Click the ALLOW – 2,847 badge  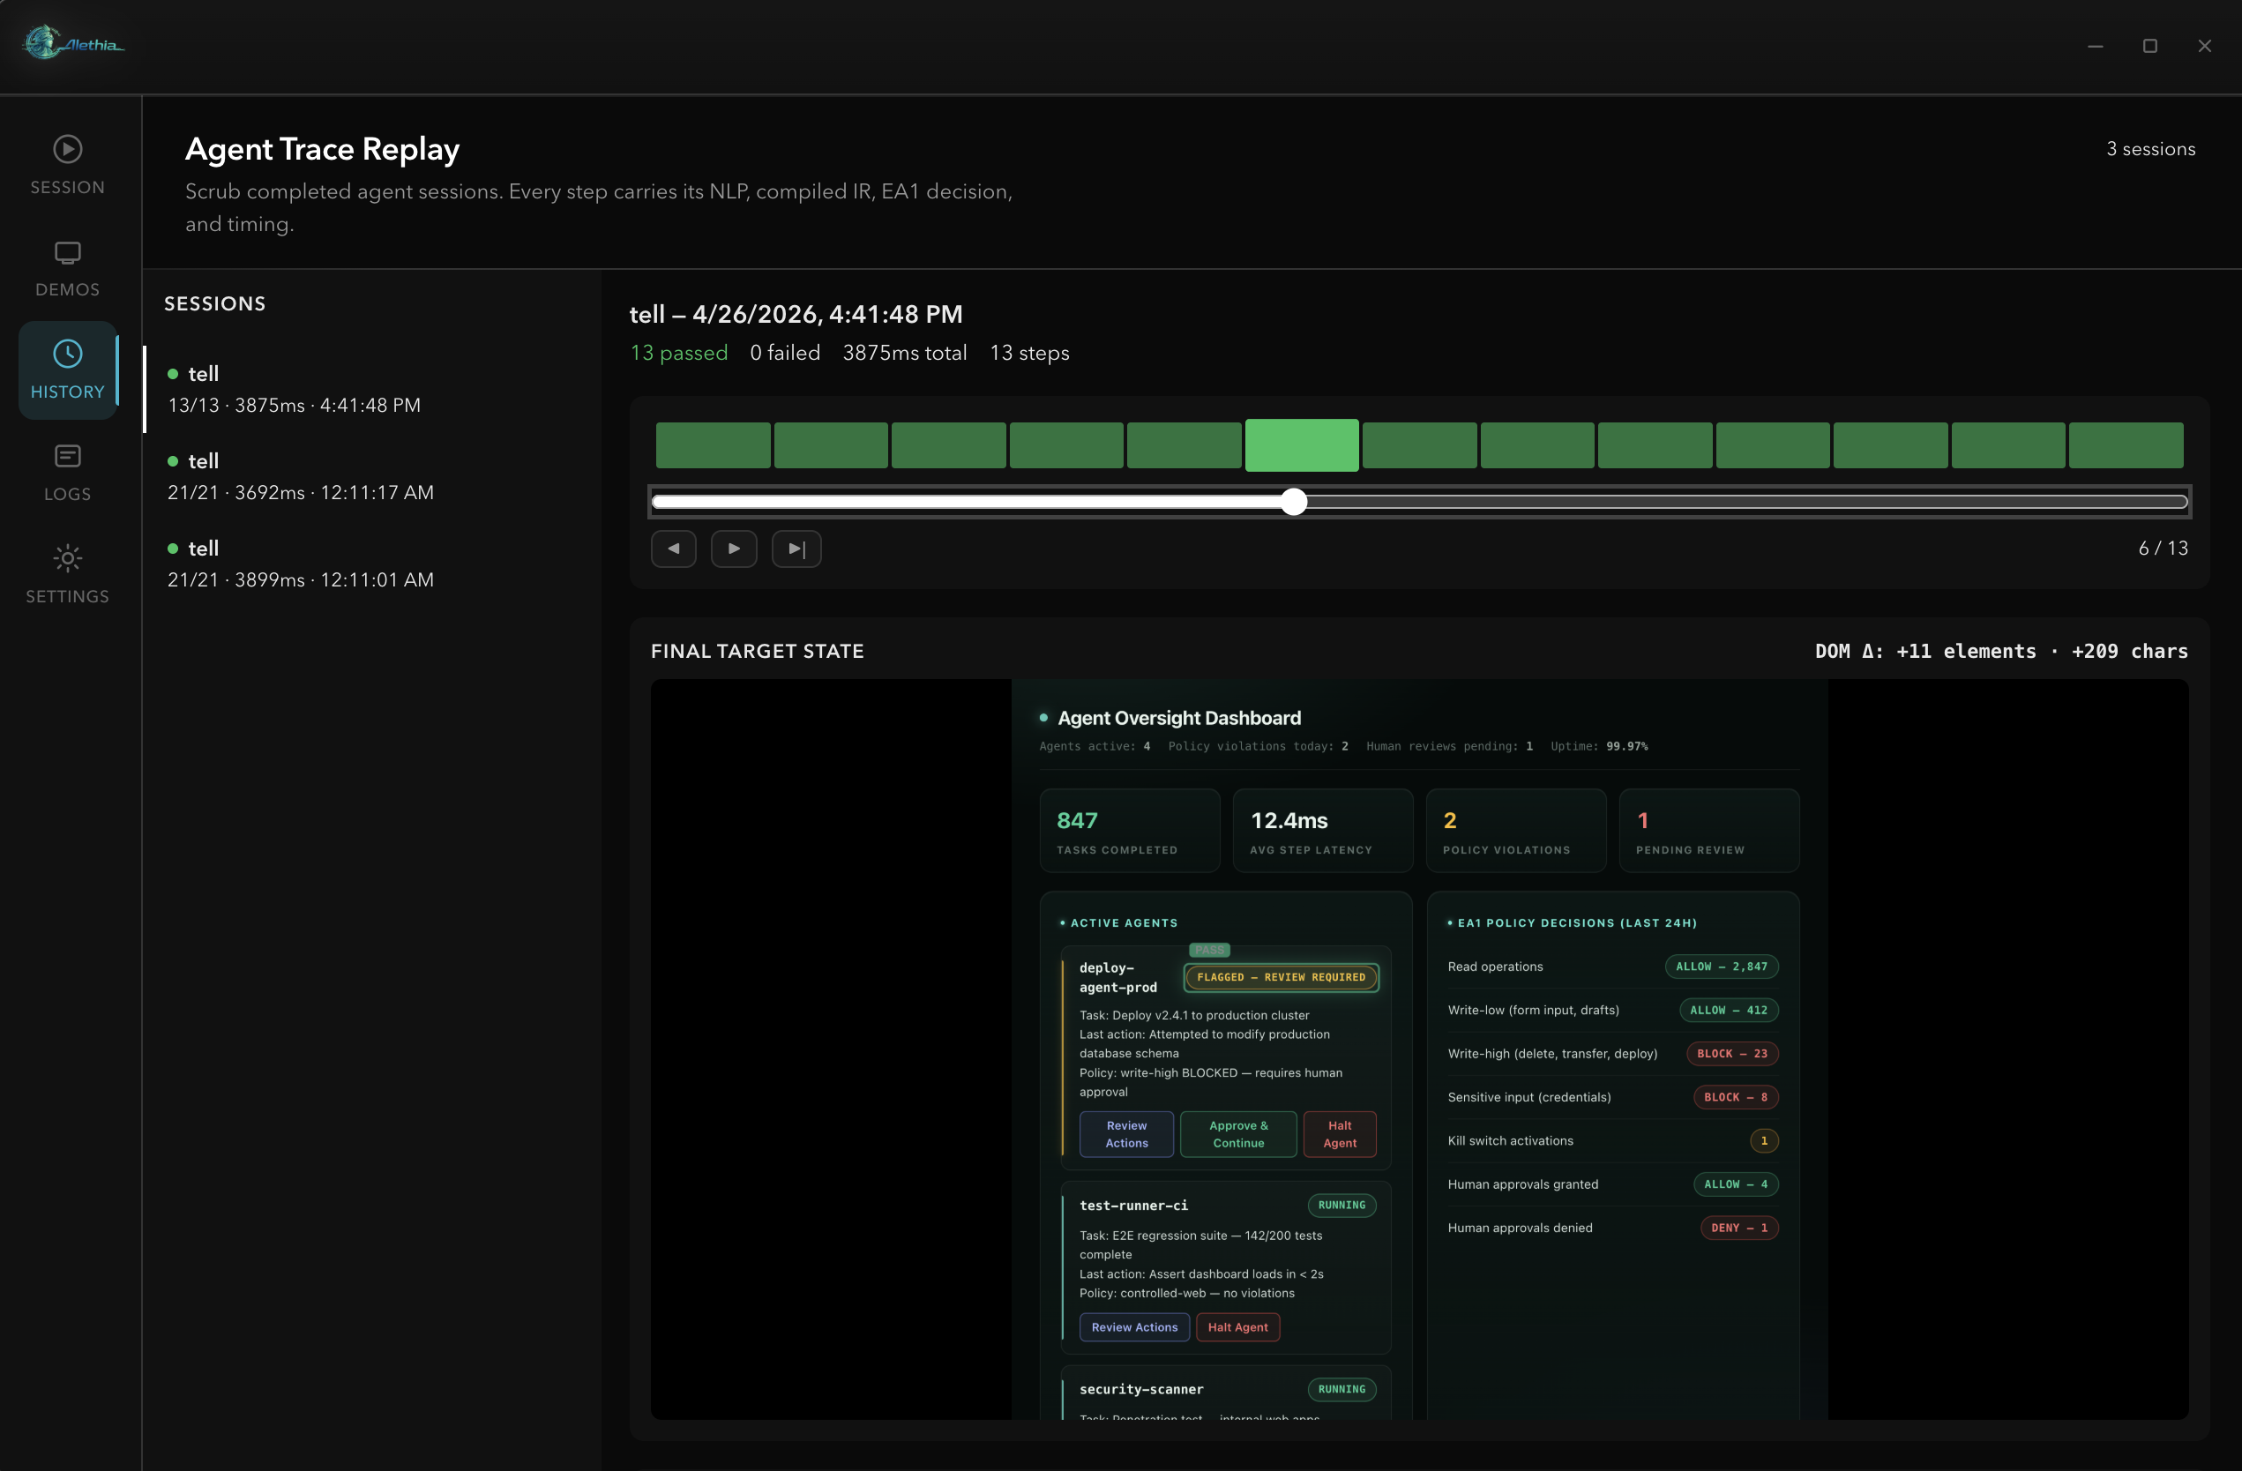[1721, 967]
